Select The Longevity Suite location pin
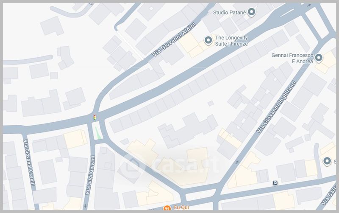339x213 pixels. 208,40
